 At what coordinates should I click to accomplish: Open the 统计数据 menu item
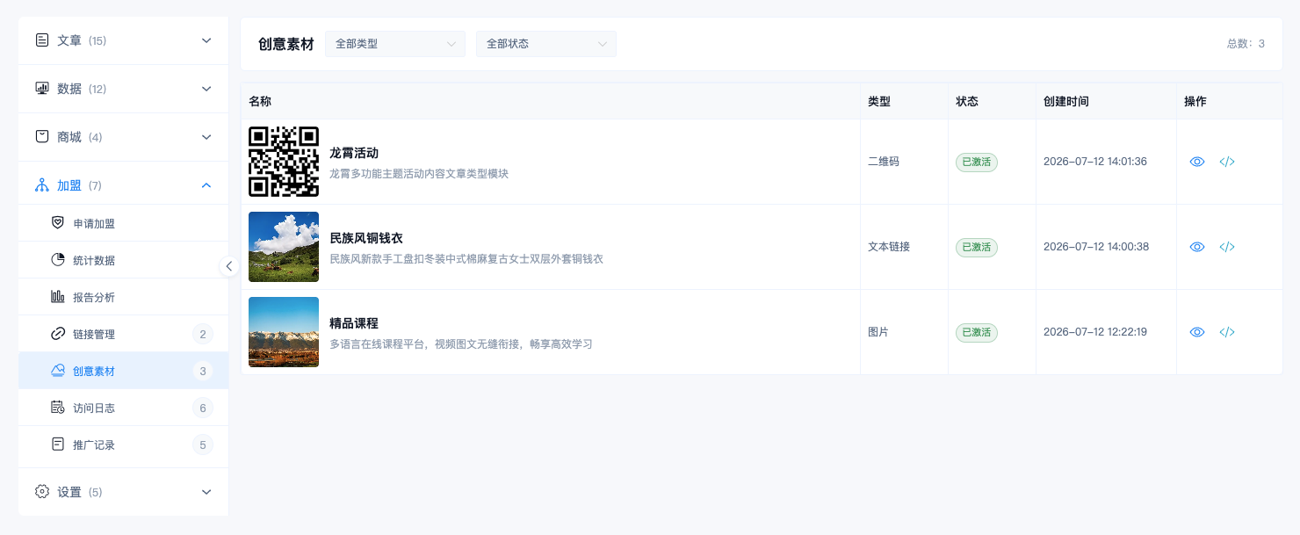point(123,260)
